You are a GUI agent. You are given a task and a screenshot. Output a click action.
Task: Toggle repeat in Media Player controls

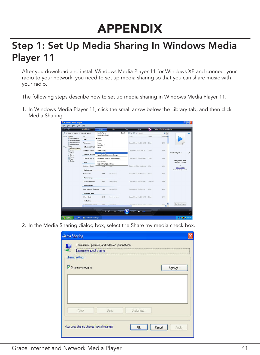(109, 211)
